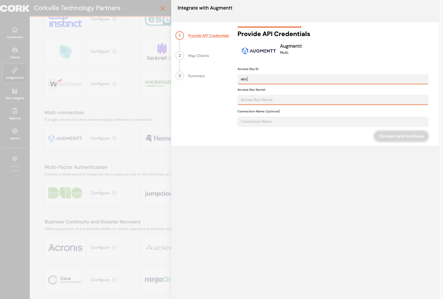The image size is (443, 299).
Task: Click Configure for the bird-logo integration
Action: pos(103,51)
